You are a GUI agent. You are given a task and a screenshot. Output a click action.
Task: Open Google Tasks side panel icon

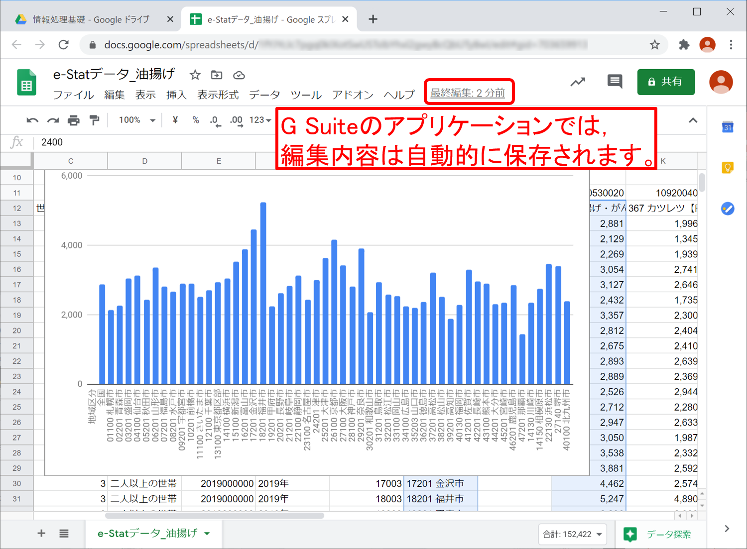click(x=728, y=209)
